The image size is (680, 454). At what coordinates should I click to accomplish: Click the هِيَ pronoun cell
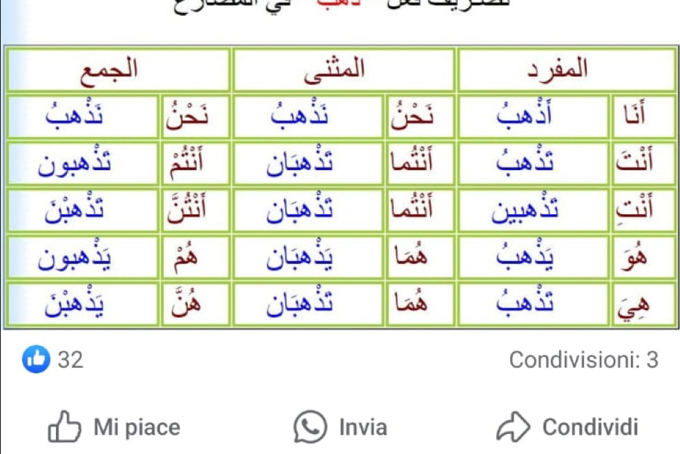[x=643, y=304]
